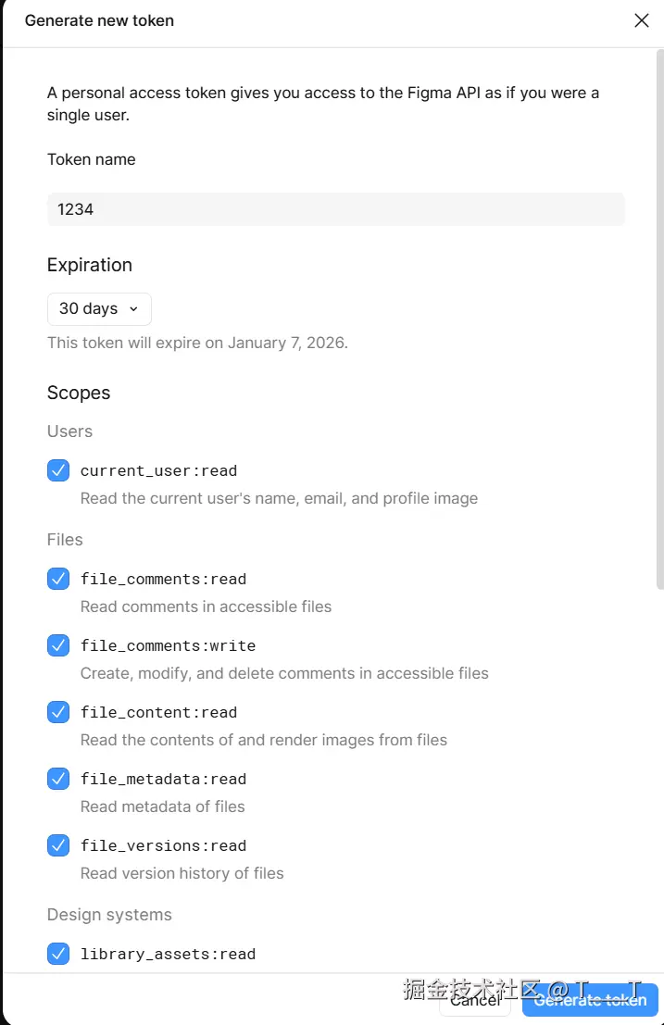Deselect the file_versions:read checkbox
The width and height of the screenshot is (664, 1025).
click(x=58, y=845)
